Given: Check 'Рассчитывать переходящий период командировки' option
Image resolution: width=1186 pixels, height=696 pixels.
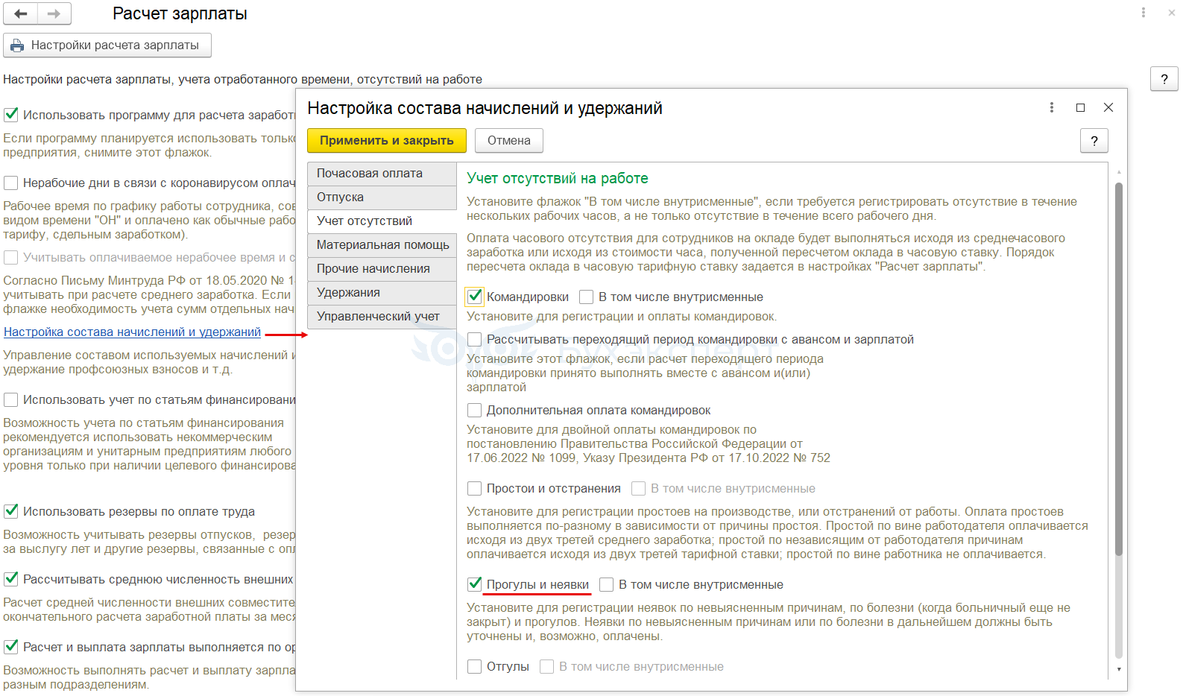Looking at the screenshot, I should pyautogui.click(x=474, y=340).
